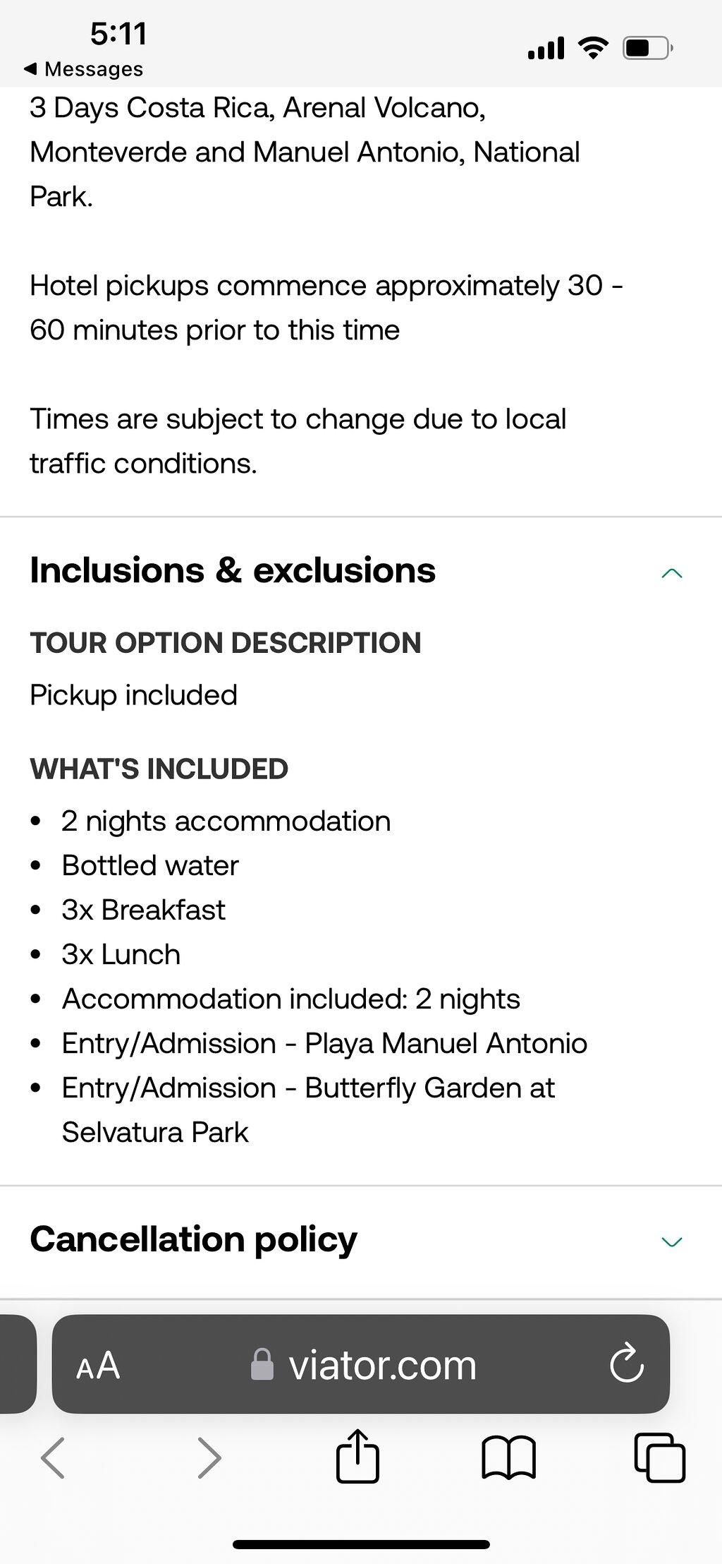Tap the Cancellation policy heading
This screenshot has width=722, height=1564.
pyautogui.click(x=193, y=1239)
